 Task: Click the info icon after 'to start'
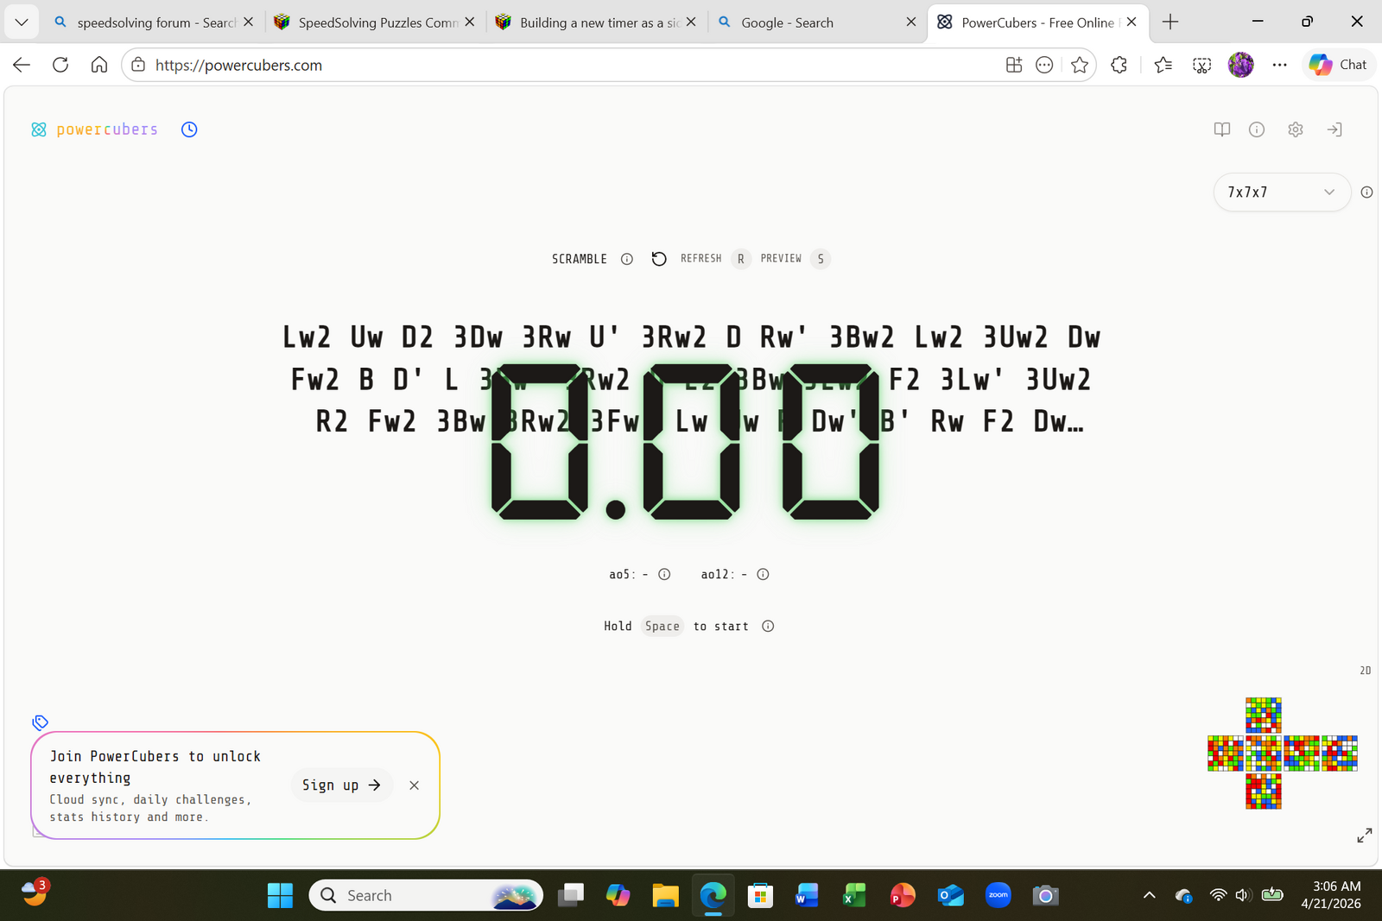[x=768, y=626]
